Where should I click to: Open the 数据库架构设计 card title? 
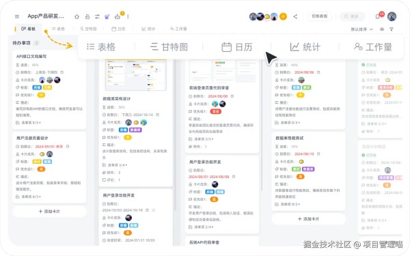click(x=117, y=99)
